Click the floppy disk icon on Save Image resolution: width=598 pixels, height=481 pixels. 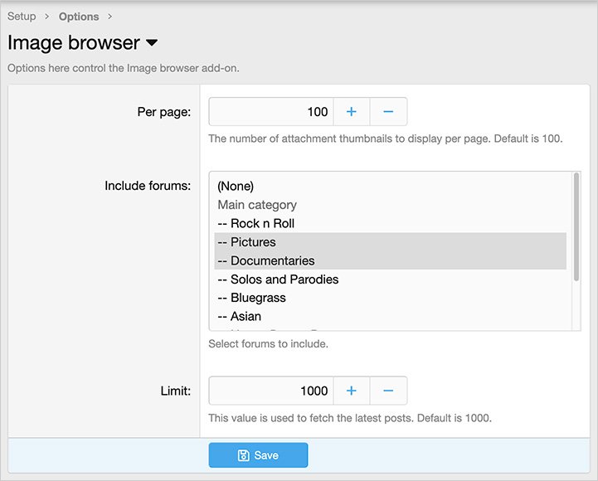point(243,455)
